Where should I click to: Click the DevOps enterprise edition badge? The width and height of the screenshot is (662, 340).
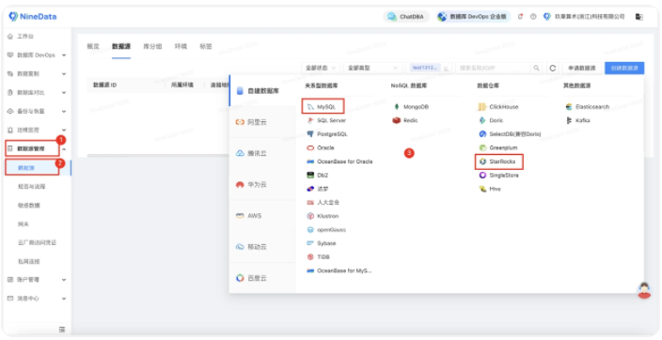pos(473,17)
